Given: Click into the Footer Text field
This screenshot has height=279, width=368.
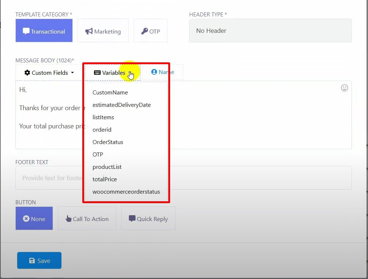Looking at the screenshot, I should click(x=256, y=178).
